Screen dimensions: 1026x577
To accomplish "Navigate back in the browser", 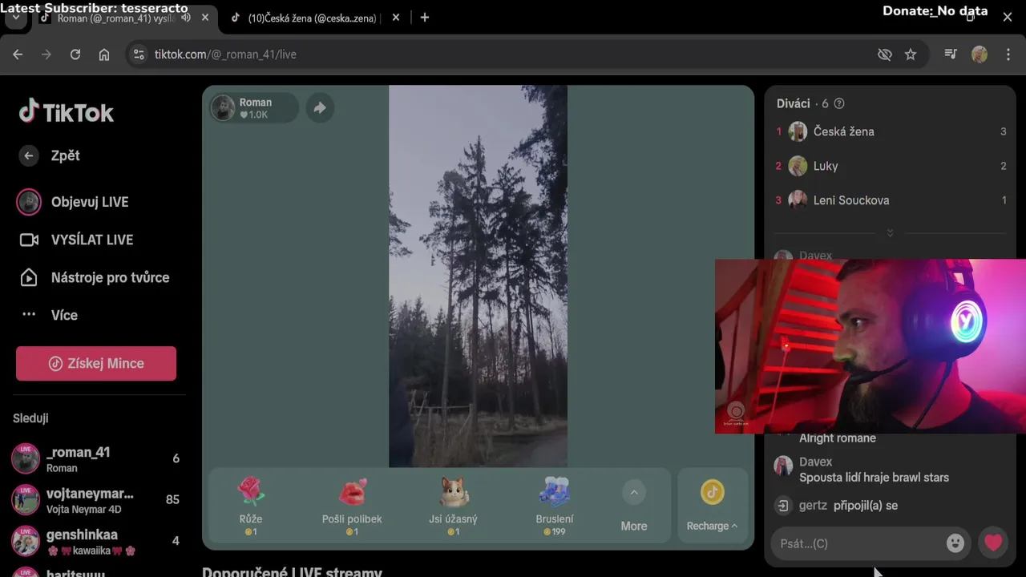I will point(18,54).
